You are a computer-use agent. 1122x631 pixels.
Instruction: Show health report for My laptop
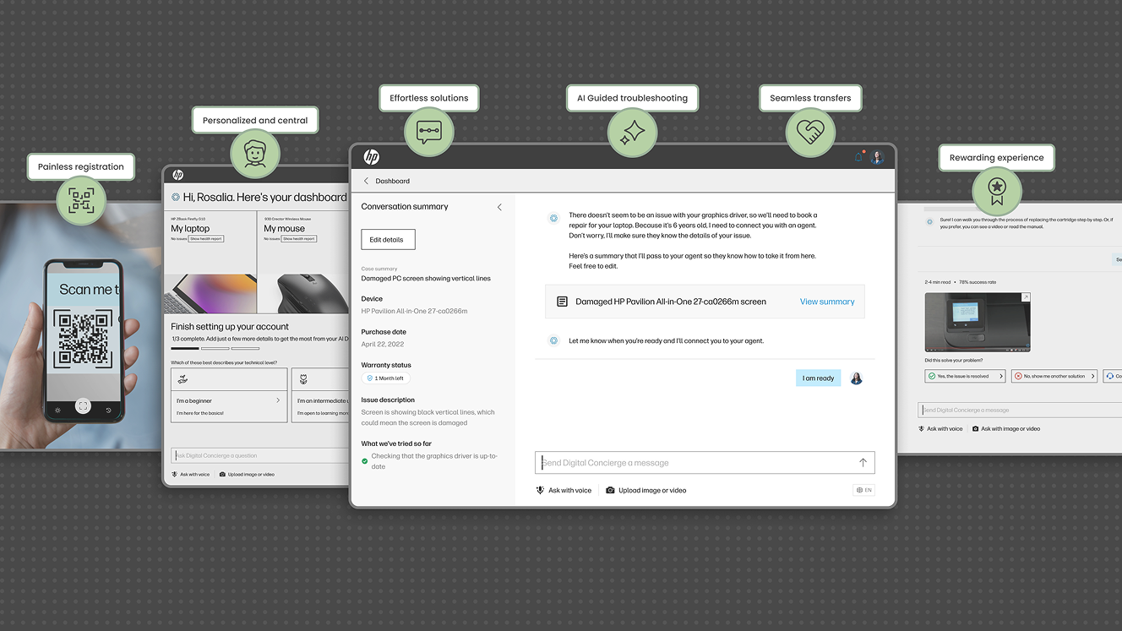[x=206, y=239]
